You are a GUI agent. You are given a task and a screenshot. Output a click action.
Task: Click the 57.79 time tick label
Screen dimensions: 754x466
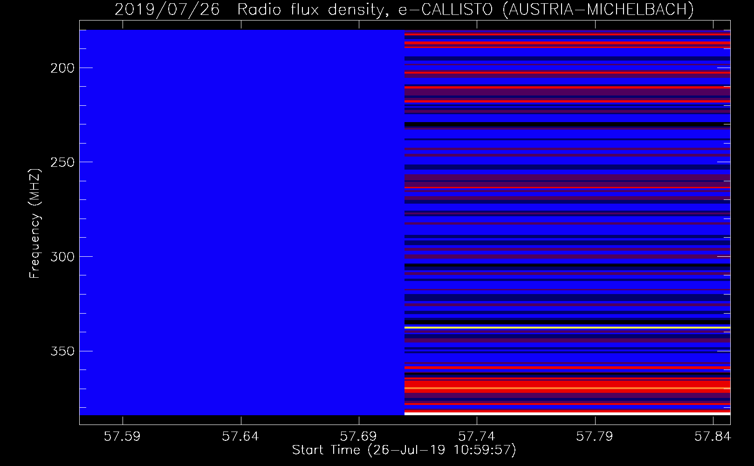point(595,436)
